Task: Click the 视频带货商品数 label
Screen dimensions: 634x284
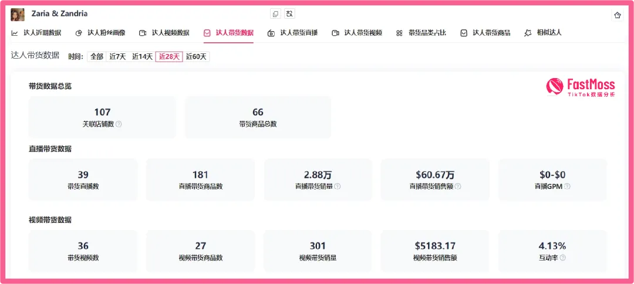Action: coord(201,258)
